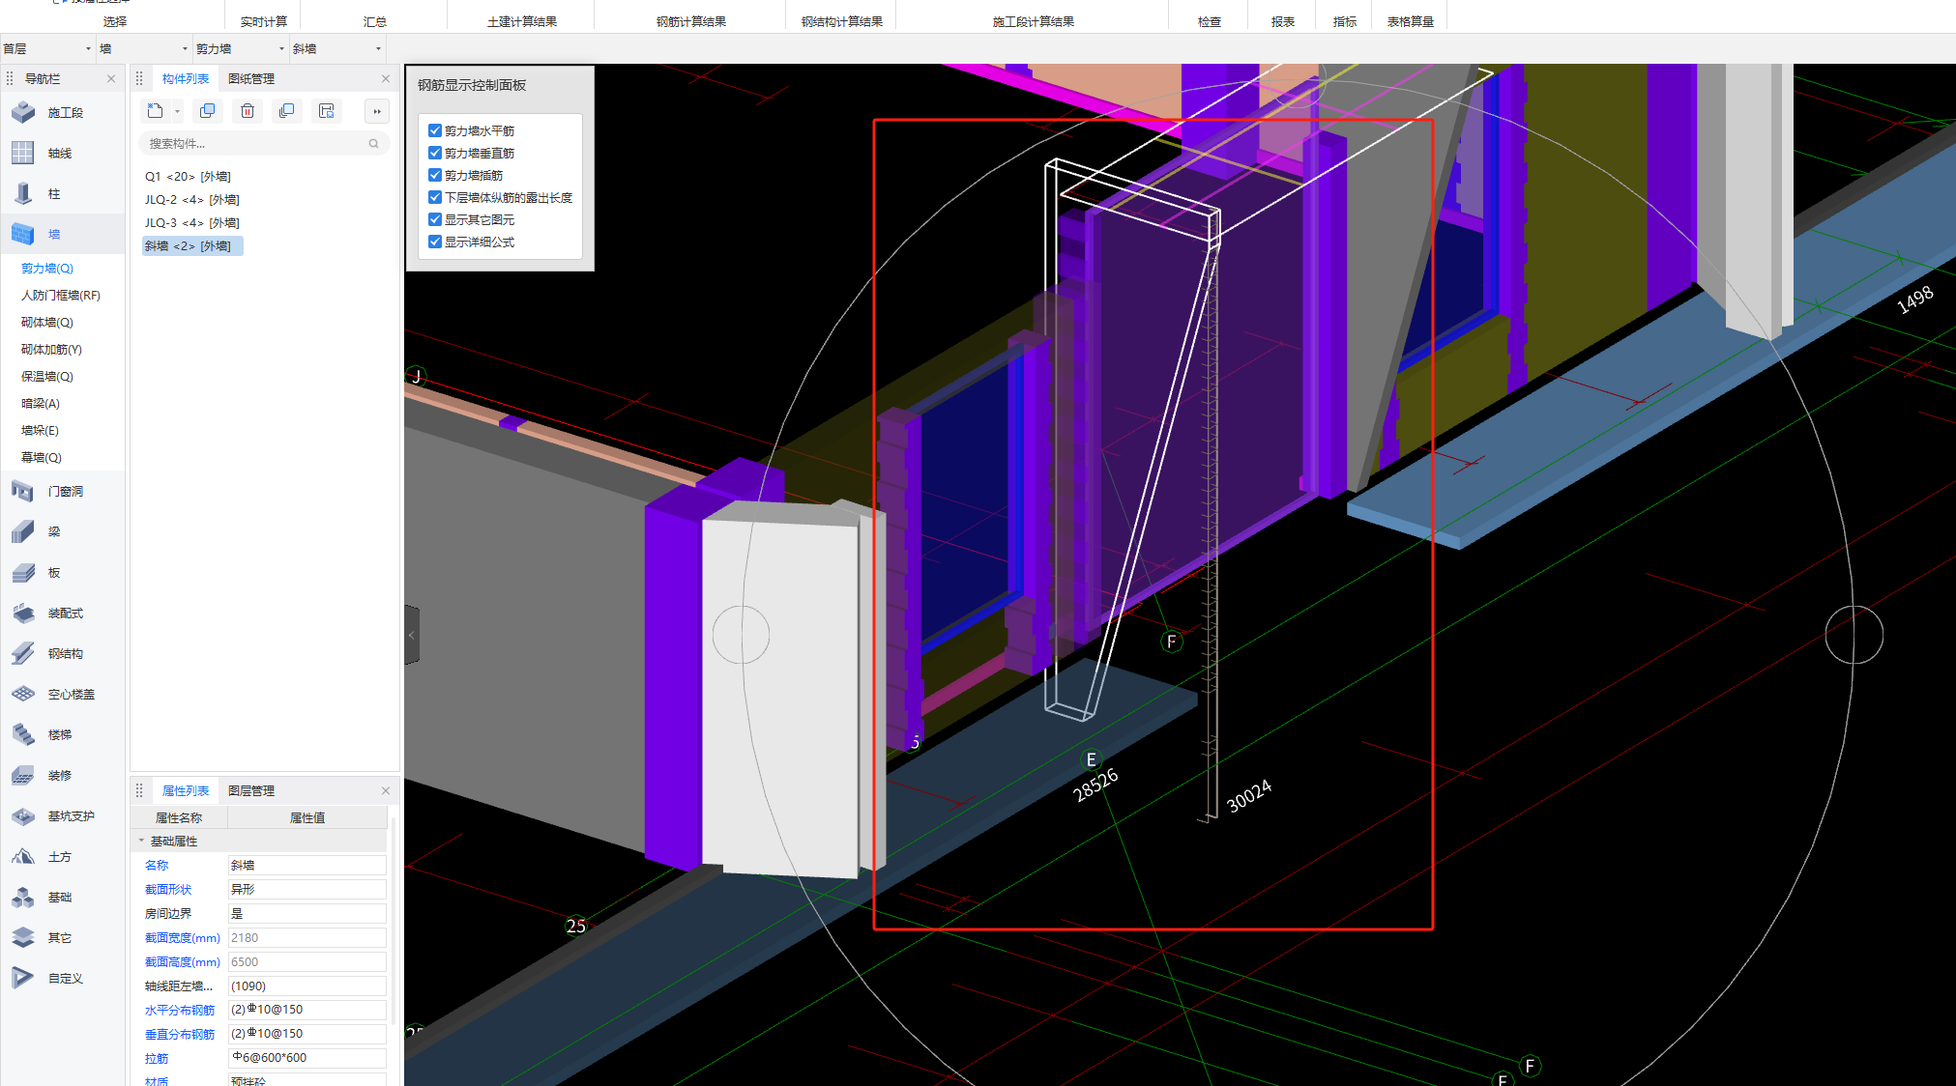Viewport: 1956px width, 1086px height.
Task: Click the inter-floor copy icon
Action: click(287, 111)
